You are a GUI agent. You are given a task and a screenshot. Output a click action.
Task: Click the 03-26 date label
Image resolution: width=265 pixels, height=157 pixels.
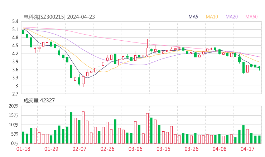[x=192, y=149]
